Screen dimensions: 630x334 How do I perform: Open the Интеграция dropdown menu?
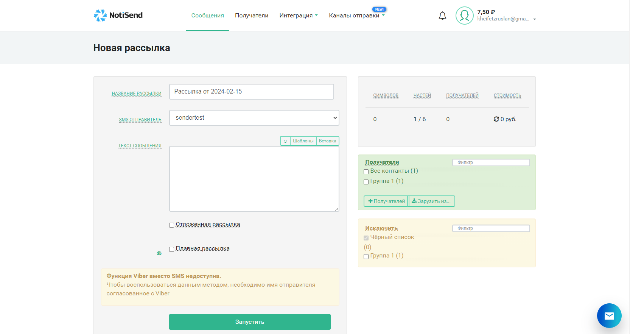pyautogui.click(x=299, y=16)
